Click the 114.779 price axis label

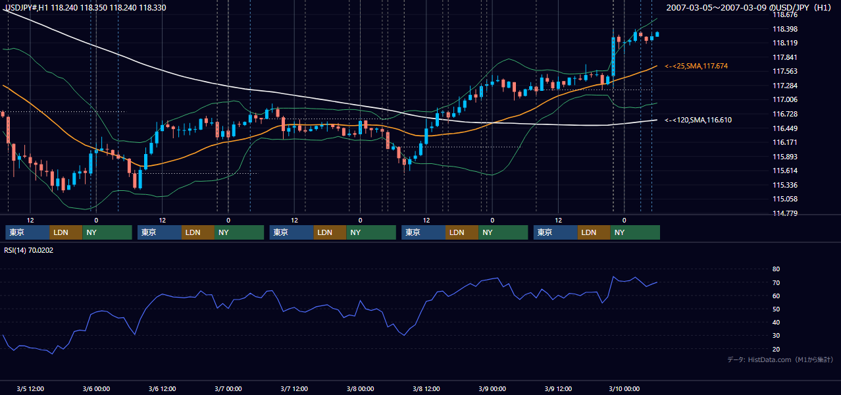(786, 213)
